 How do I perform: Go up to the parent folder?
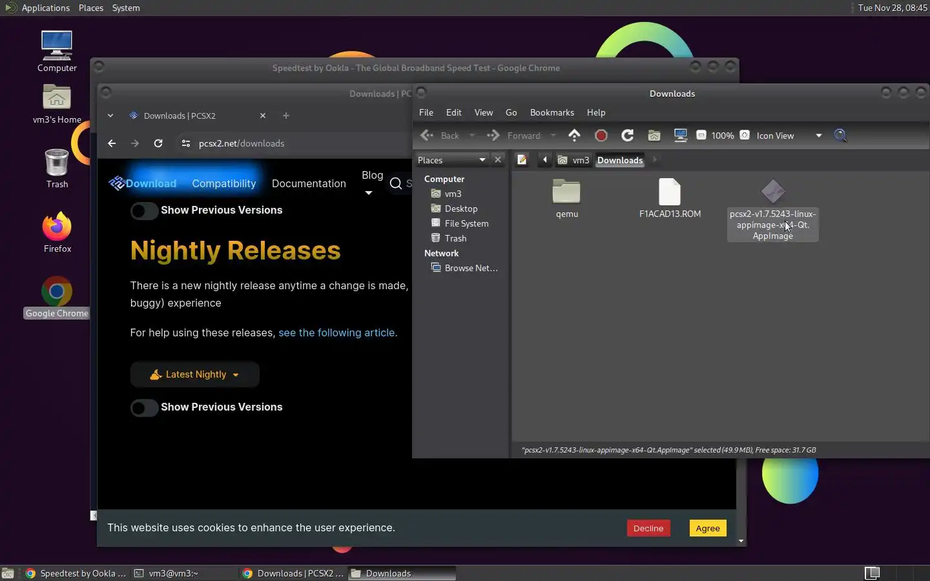(574, 135)
